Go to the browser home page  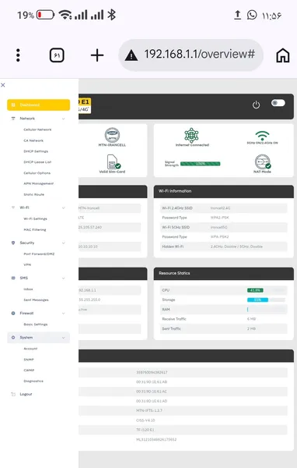(283, 55)
